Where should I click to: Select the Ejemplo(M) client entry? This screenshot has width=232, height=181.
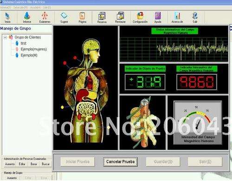(x=29, y=55)
